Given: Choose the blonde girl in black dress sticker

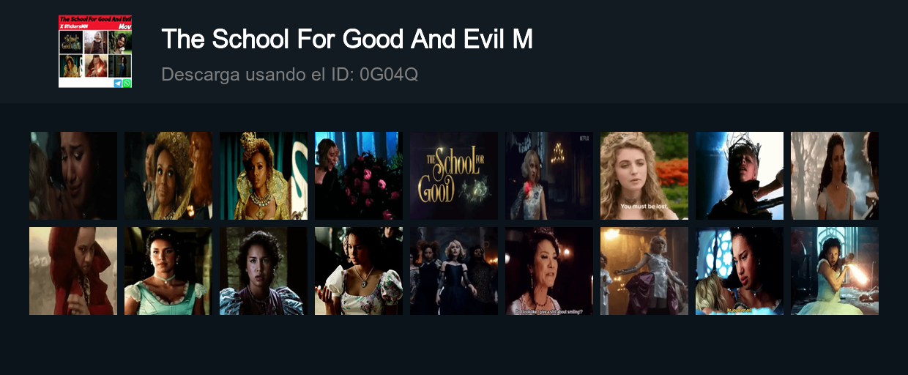Looking at the screenshot, I should [454, 271].
